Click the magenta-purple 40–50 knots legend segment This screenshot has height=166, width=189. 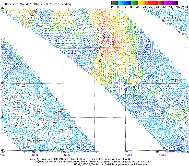[171, 3]
